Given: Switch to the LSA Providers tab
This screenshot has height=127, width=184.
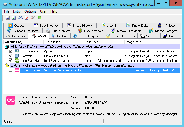Looking at the screenshot, I should pyautogui.click(x=91, y=31).
